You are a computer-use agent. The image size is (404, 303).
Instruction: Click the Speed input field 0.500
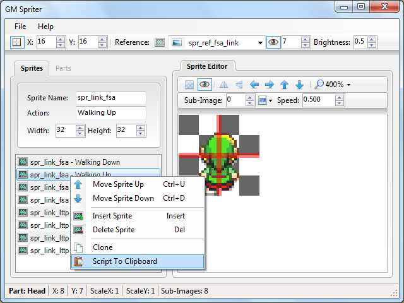click(319, 100)
